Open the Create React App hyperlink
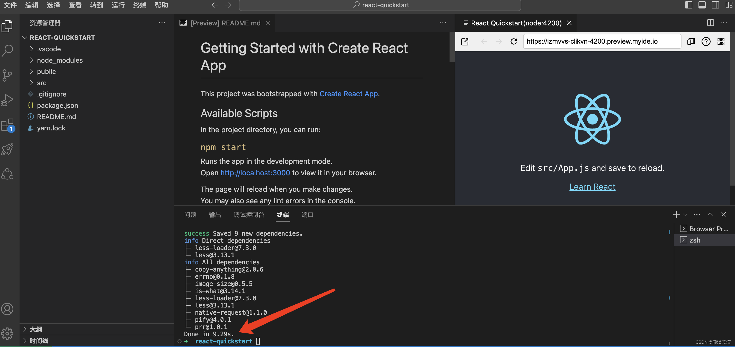735x347 pixels. point(348,94)
